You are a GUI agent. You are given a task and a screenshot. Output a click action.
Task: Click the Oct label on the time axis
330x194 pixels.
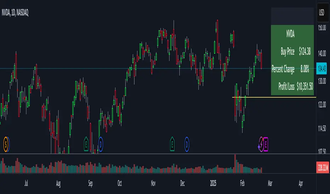pos(120,183)
